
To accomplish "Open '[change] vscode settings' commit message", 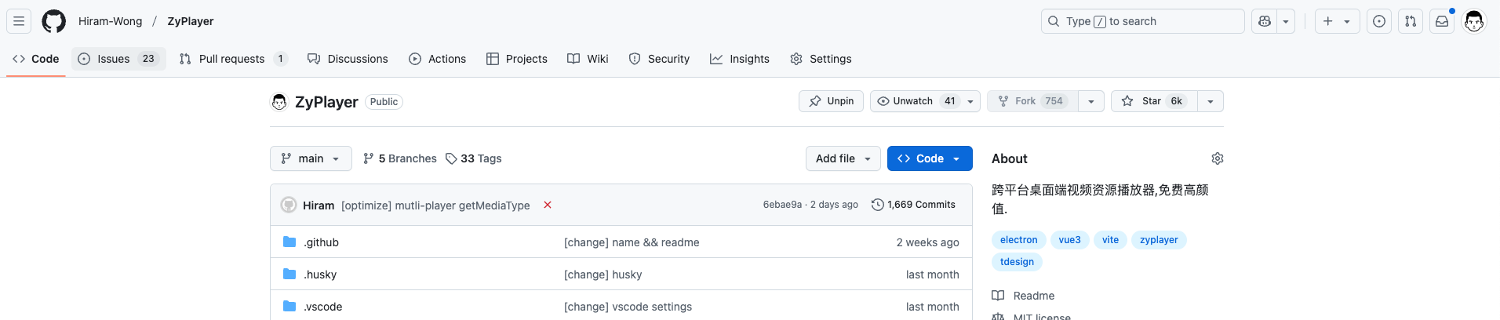I will coord(628,307).
